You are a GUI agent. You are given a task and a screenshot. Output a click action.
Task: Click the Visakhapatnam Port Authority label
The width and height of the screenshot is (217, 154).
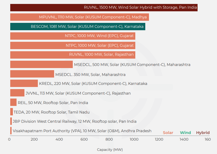point(82,131)
